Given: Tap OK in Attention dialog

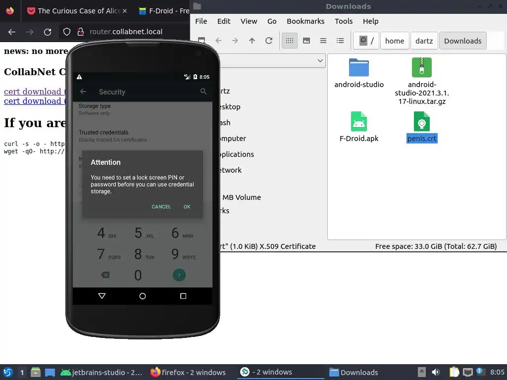Looking at the screenshot, I should point(187,207).
